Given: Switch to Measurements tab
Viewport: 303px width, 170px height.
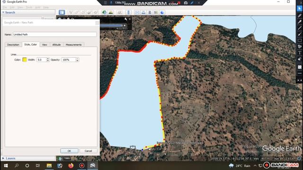Looking at the screenshot, I should click(74, 45).
